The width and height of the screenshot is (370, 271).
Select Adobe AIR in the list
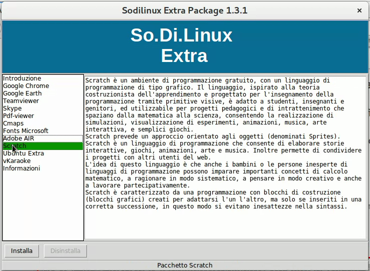[x=18, y=138]
